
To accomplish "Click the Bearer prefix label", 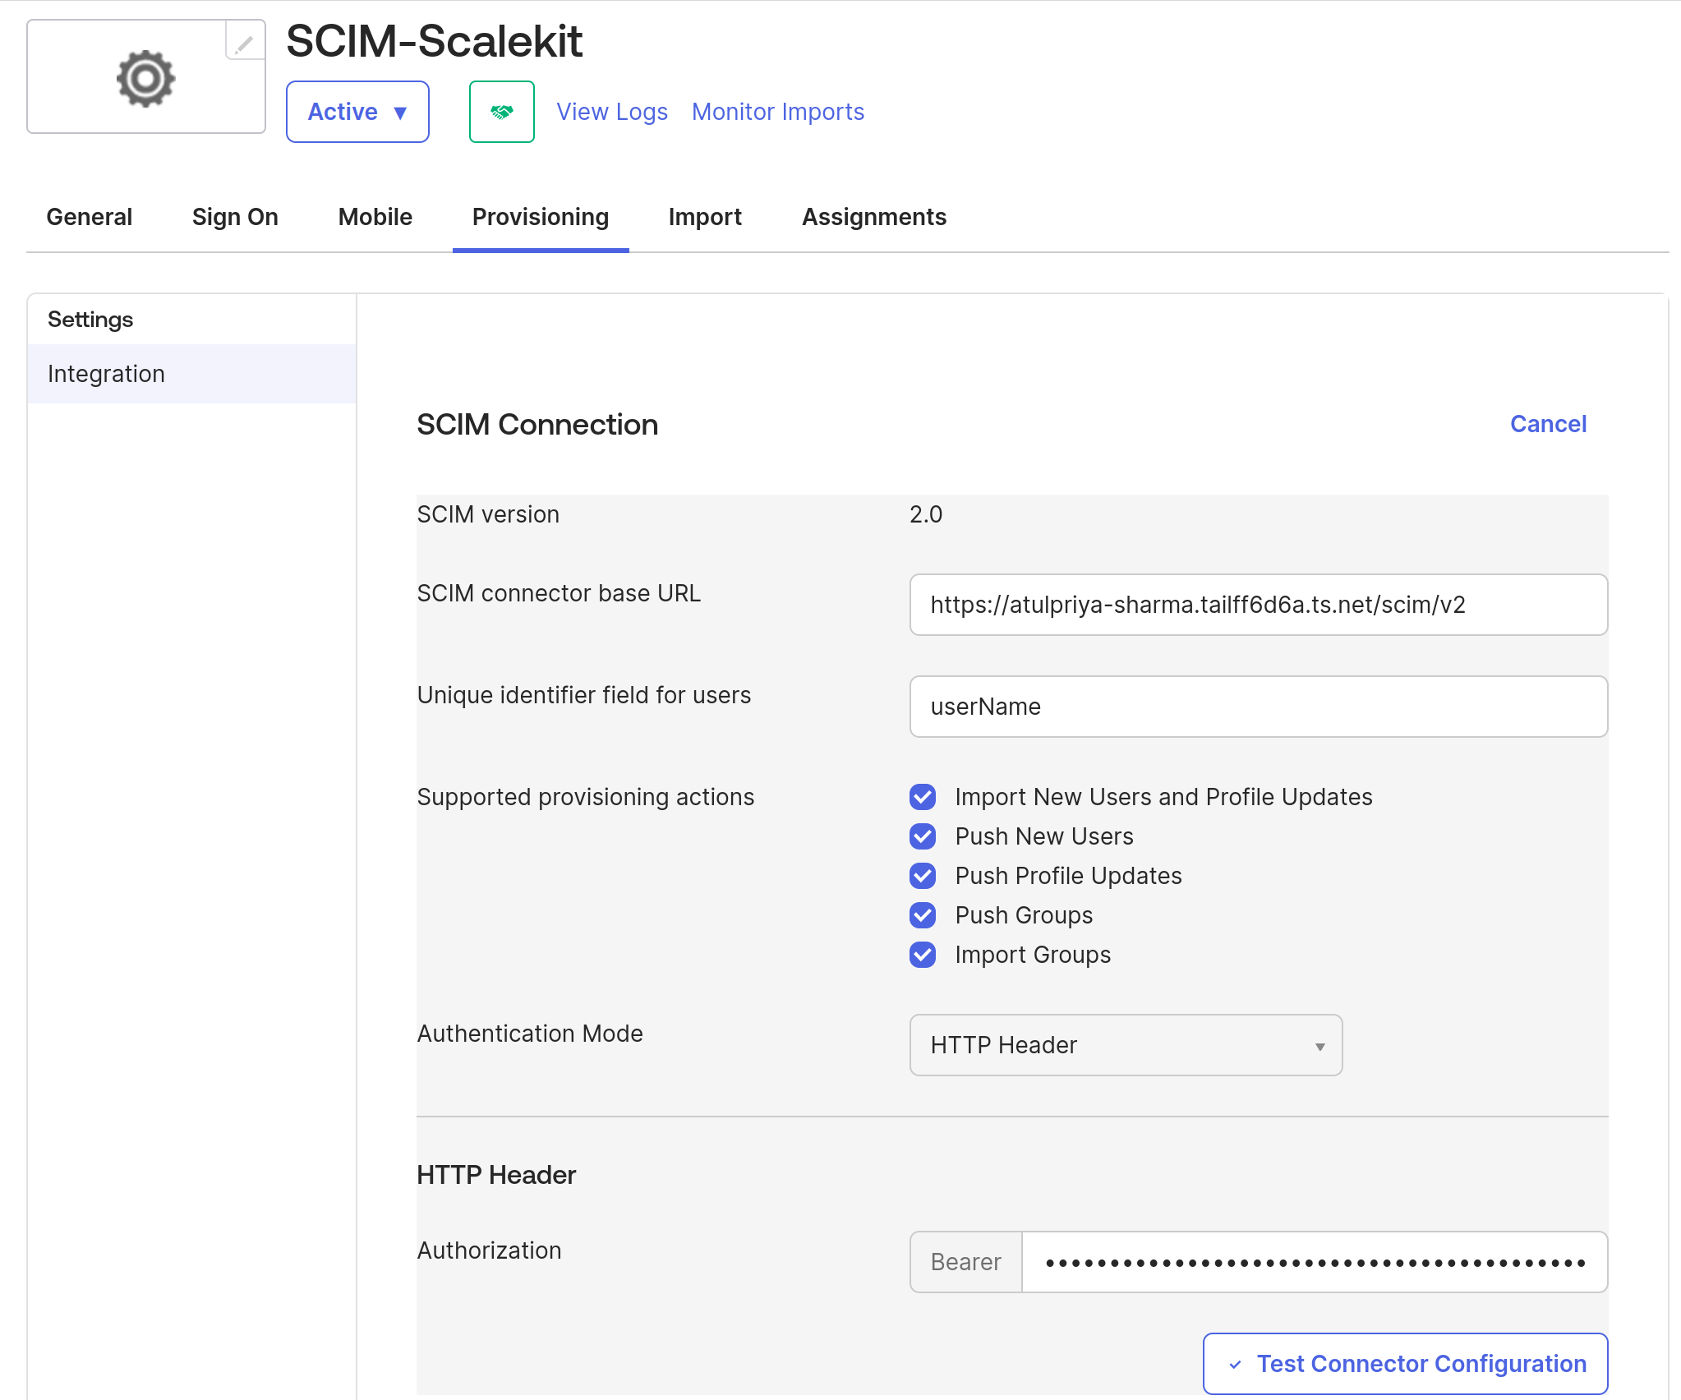I will (966, 1262).
